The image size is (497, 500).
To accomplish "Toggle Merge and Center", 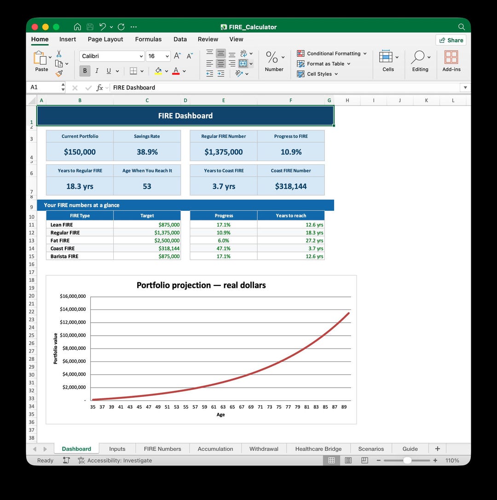I will tap(243, 64).
